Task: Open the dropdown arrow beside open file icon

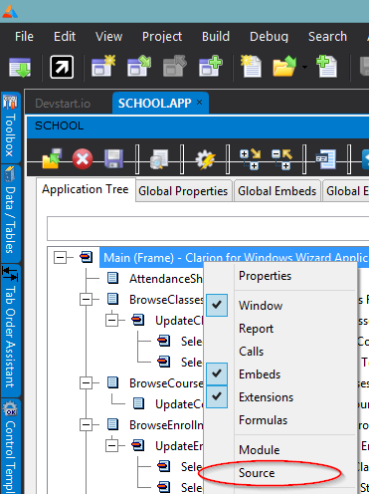Action: (x=304, y=67)
